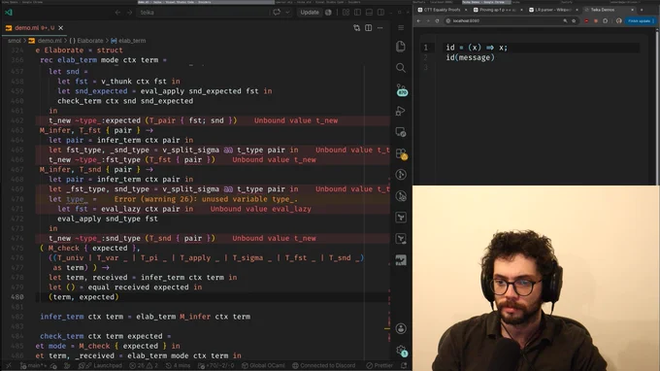Open the Remote Explorer view
Screen dimensions: 660x371
point(401,132)
